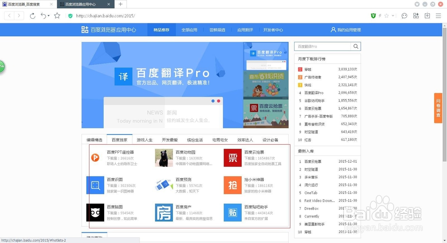Open the 精品推荐 nav item
Viewport: 447px width, 243px height.
[x=161, y=29]
